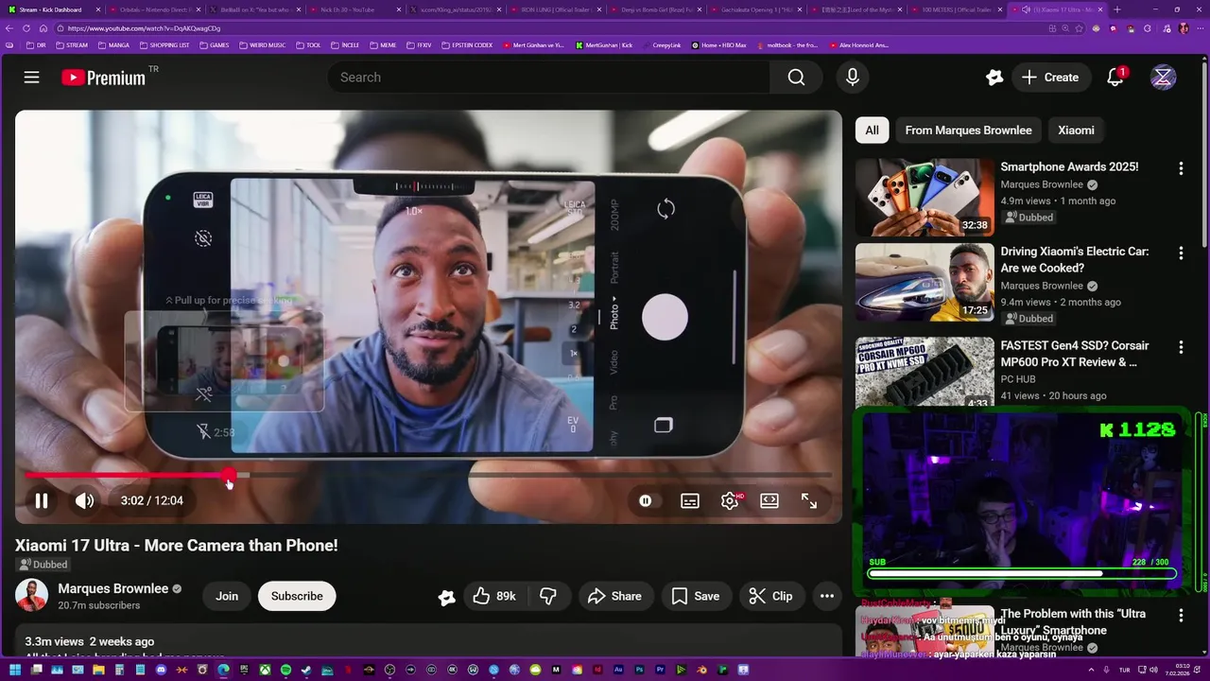This screenshot has width=1210, height=681.
Task: Open the YouTube guide hamburger menu
Action: [x=31, y=78]
